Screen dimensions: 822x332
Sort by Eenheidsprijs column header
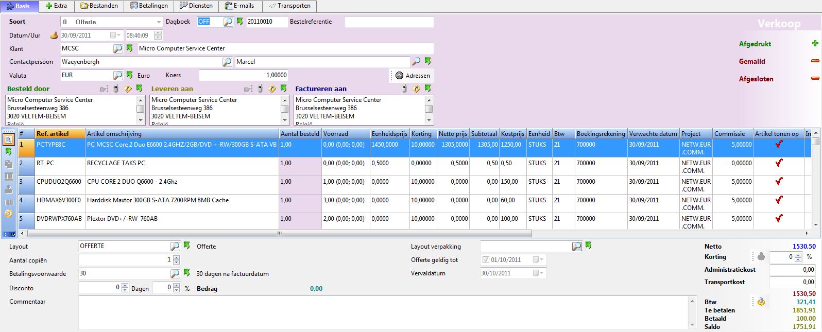tap(389, 134)
